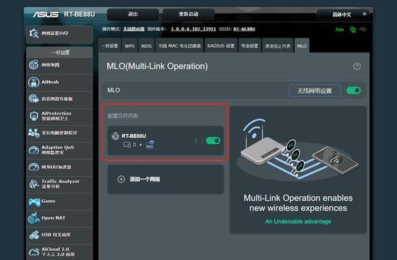Click the Adaptive QoS menu label
Screen dimensions: 397x260
point(58,148)
